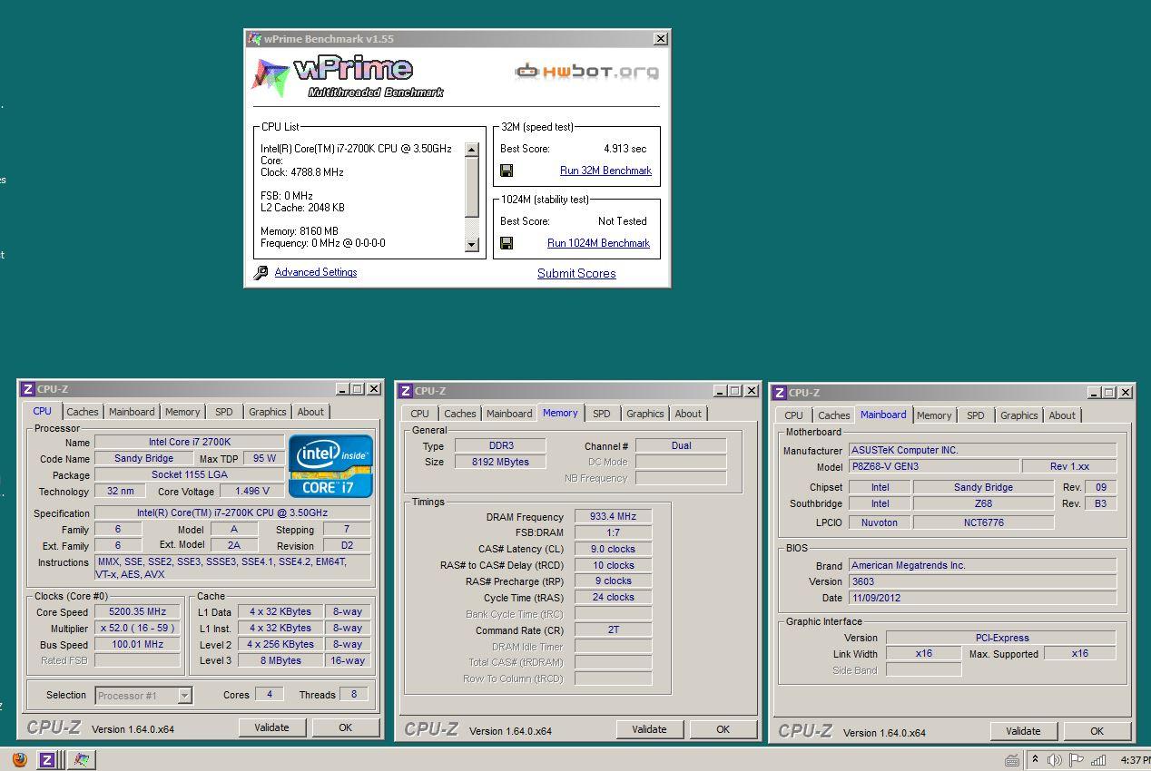Click the wPrime taskbar button
Image resolution: width=1151 pixels, height=771 pixels.
point(82,760)
